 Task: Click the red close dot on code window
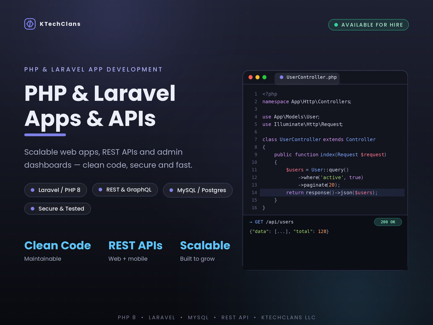coord(250,77)
